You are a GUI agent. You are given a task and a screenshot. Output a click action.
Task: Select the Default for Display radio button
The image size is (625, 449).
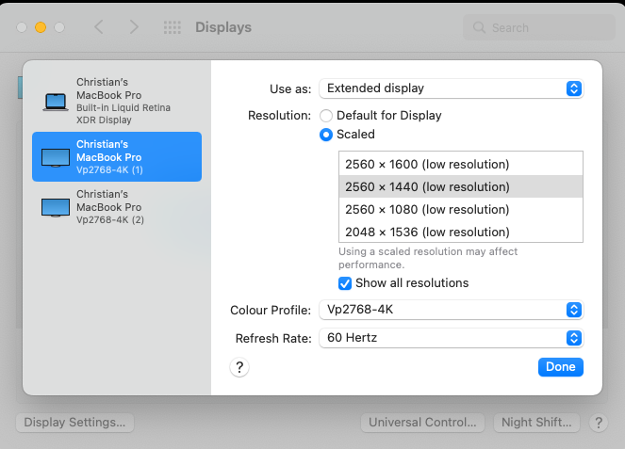point(326,116)
